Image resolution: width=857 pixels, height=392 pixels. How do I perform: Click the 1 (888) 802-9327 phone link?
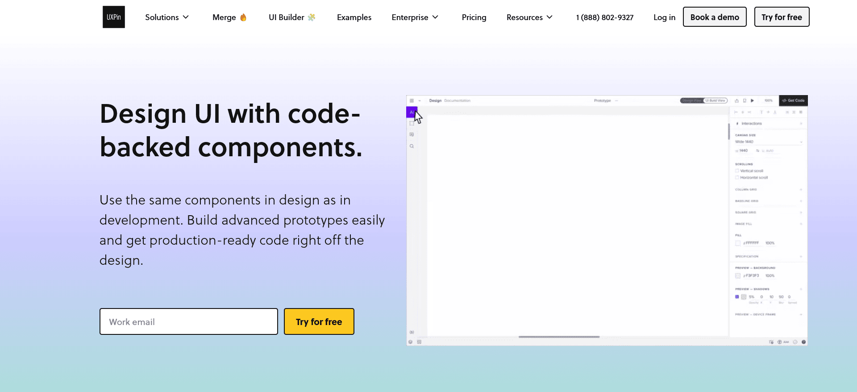point(604,17)
